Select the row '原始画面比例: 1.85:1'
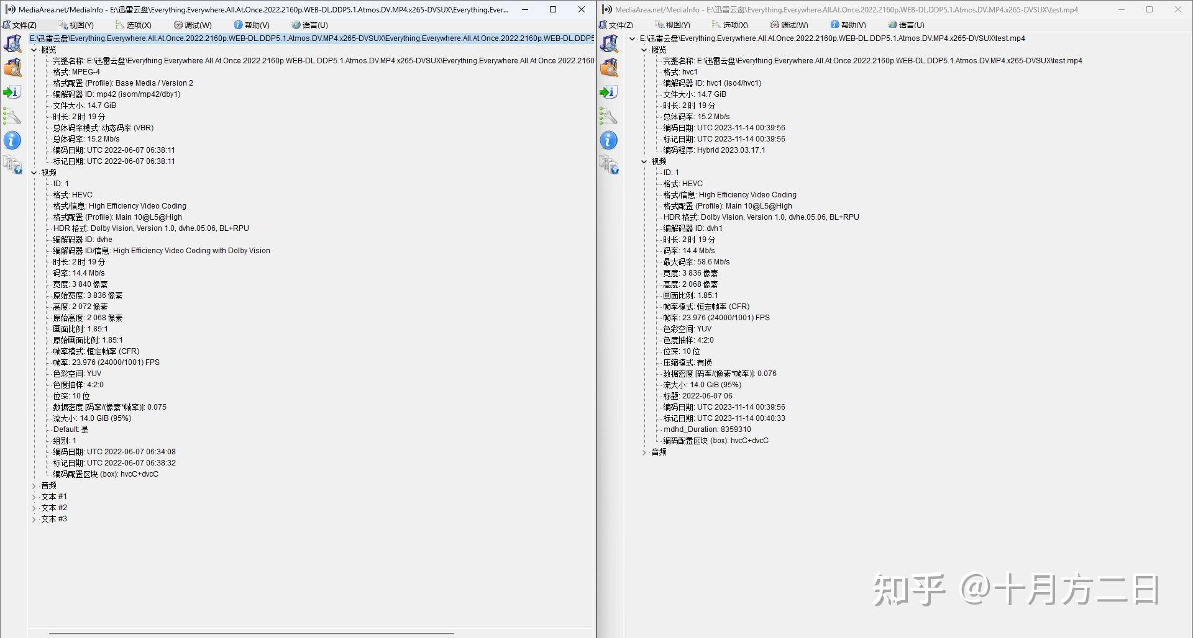This screenshot has height=638, width=1193. tap(88, 340)
